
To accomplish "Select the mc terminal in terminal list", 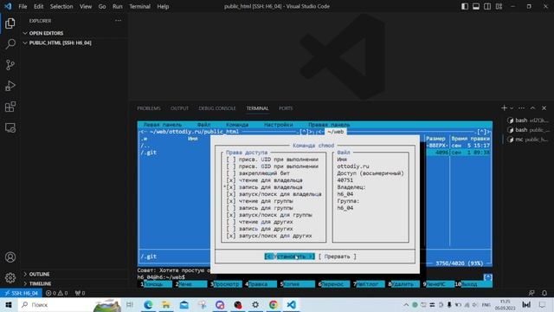I will pos(527,140).
